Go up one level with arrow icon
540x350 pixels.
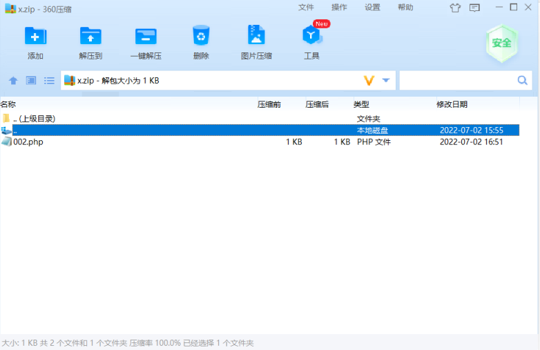click(x=12, y=81)
